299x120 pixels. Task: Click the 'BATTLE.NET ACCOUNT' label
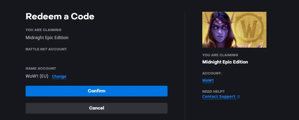pyautogui.click(x=46, y=49)
